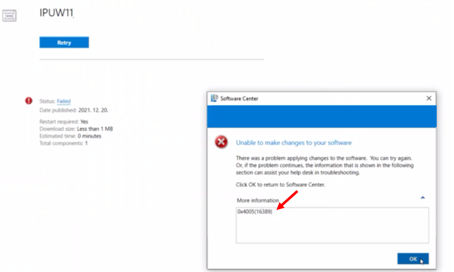Click the Total components detail line
This screenshot has width=454, height=272.
click(63, 143)
